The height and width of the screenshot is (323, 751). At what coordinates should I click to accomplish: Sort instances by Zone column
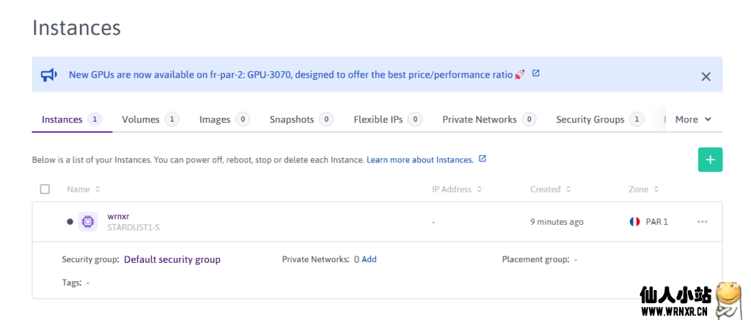click(643, 190)
